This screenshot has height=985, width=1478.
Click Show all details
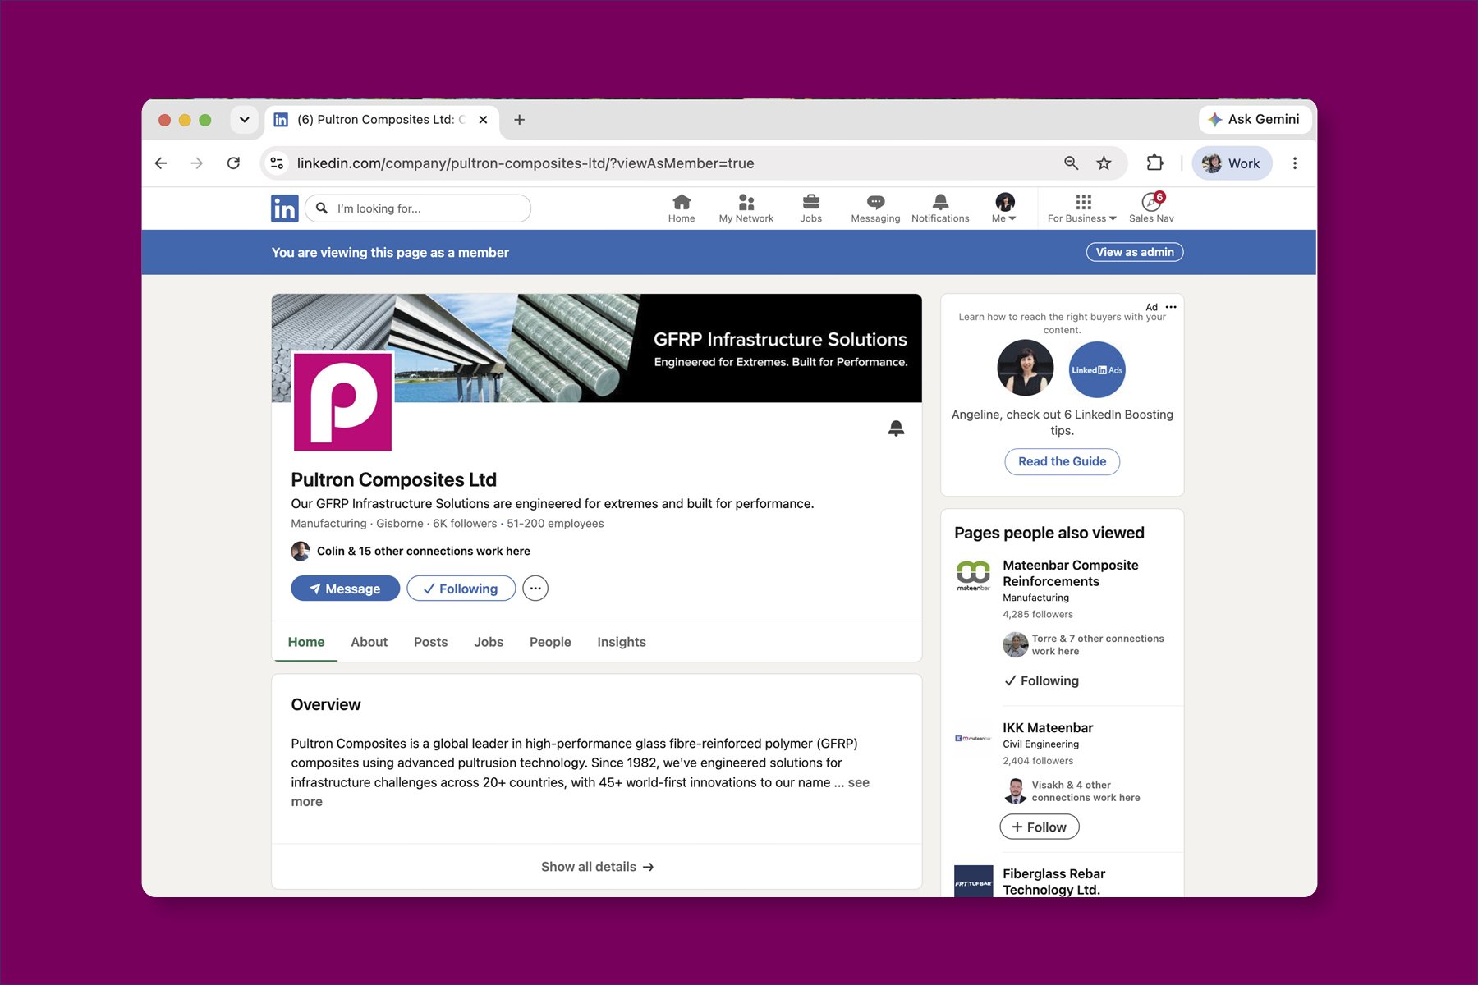coord(597,867)
